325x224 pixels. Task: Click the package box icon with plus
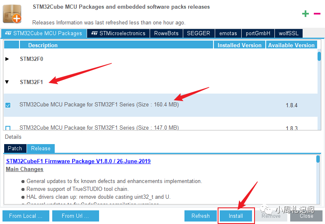(x=12, y=14)
